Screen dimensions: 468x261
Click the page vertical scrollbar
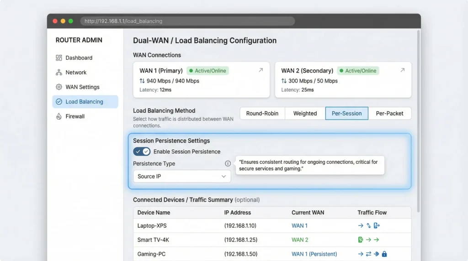coord(419,120)
